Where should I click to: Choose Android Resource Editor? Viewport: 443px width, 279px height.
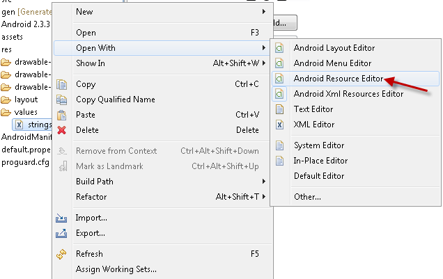coord(339,79)
